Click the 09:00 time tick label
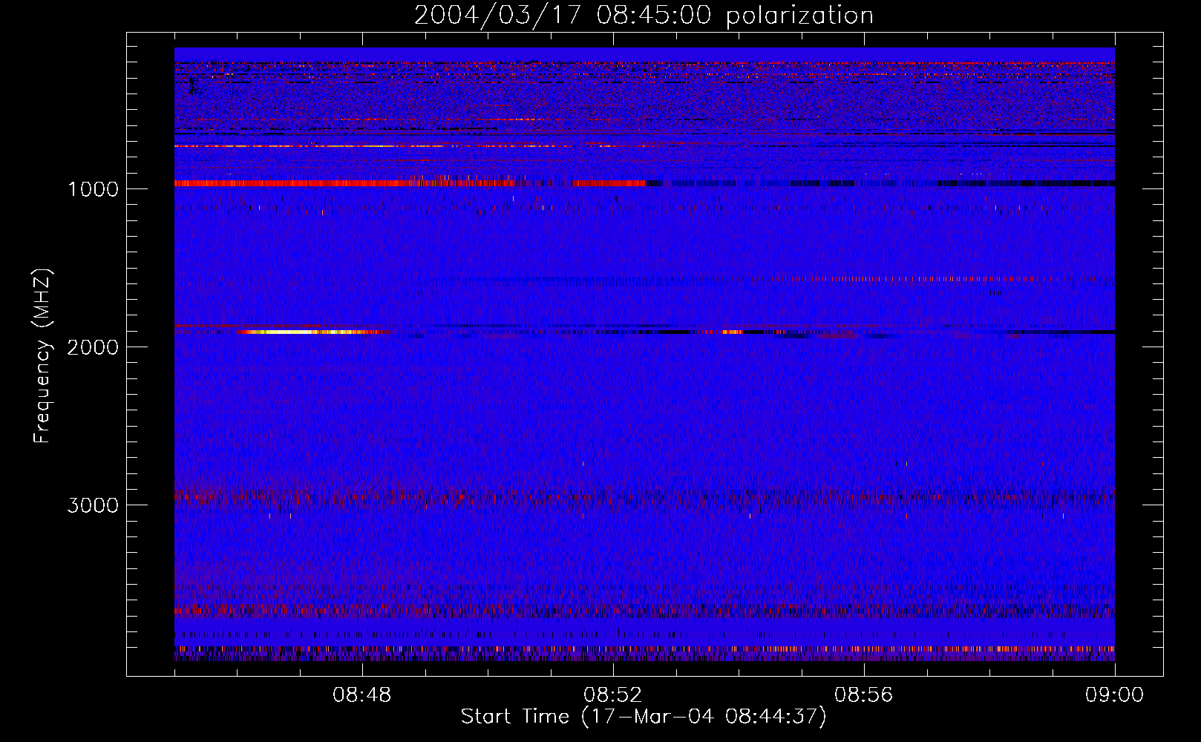 (1115, 695)
